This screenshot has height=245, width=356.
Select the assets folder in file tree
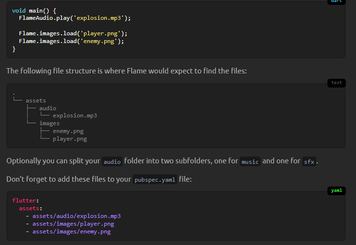(x=36, y=101)
